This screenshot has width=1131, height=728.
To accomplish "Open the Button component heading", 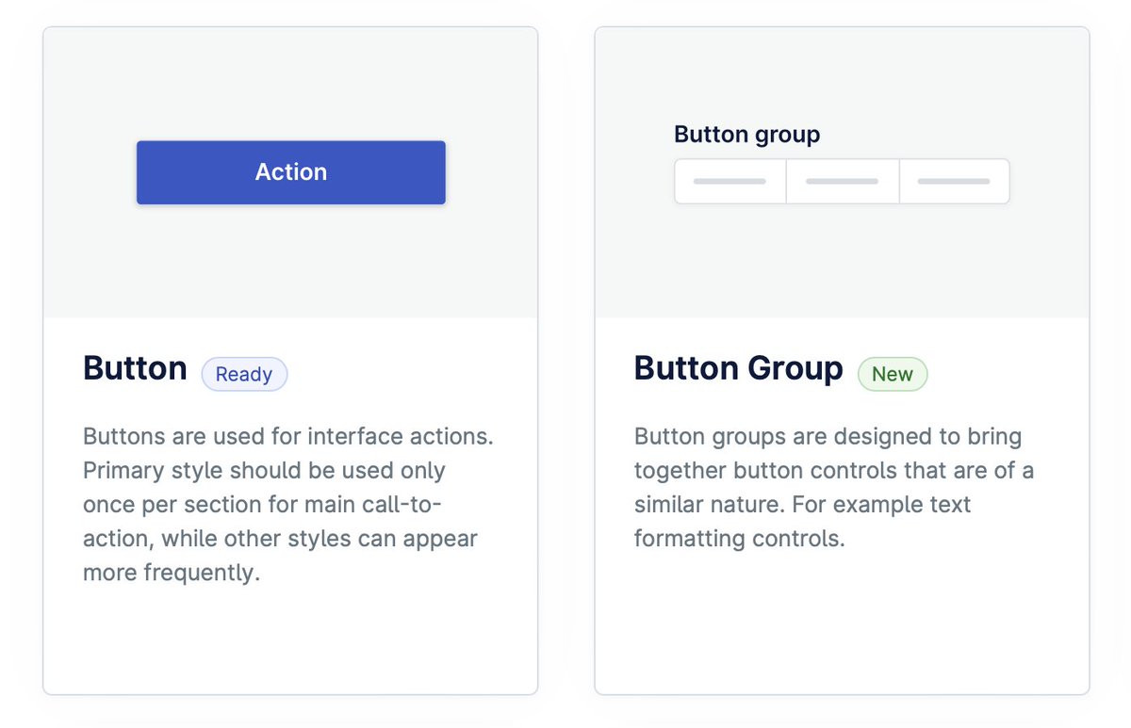I will pos(135,368).
